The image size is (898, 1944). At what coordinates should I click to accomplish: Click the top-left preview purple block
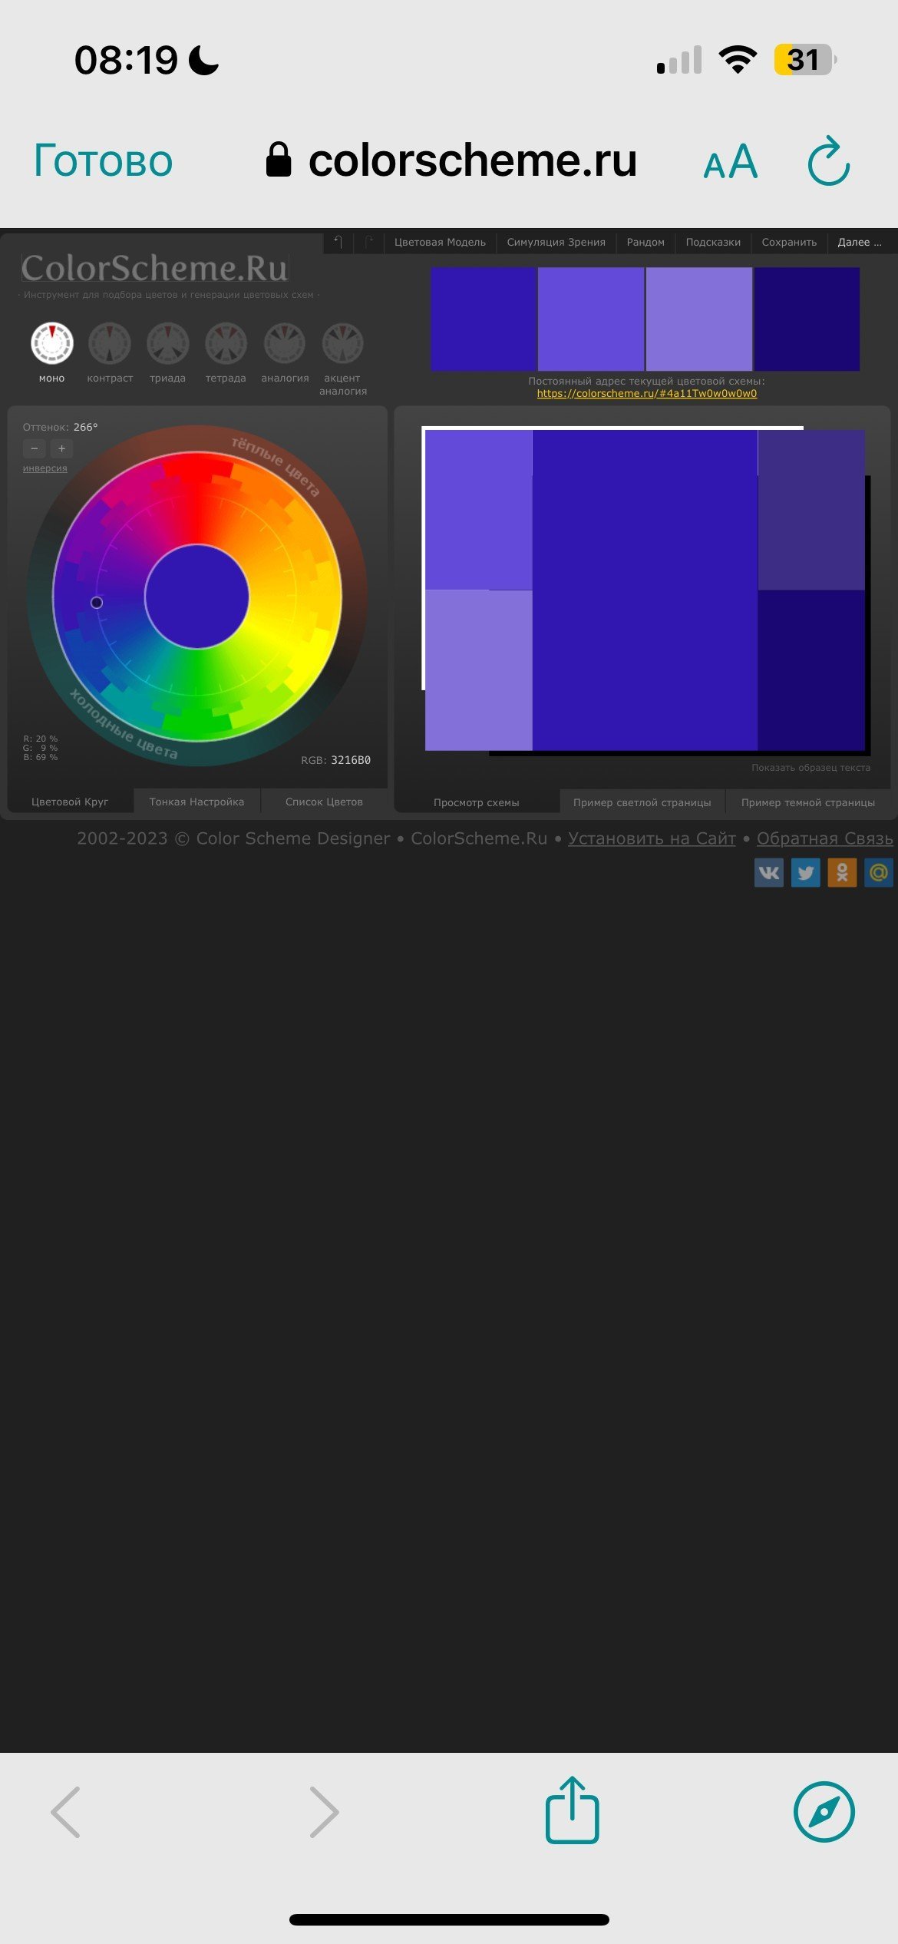tap(479, 510)
